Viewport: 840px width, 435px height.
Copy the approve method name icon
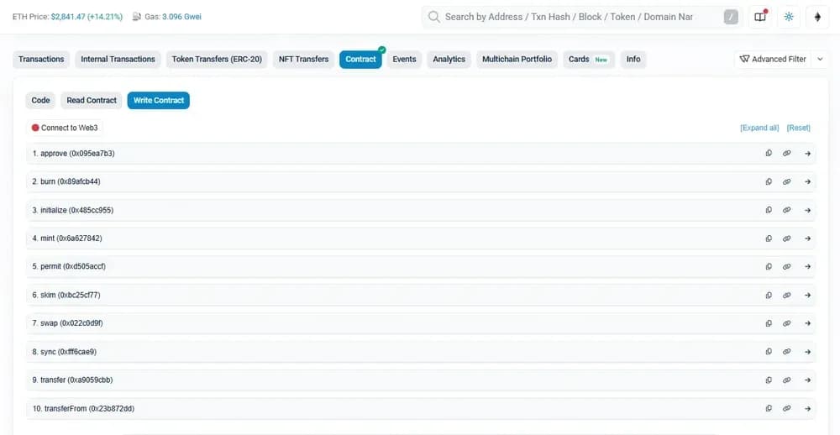click(x=769, y=154)
